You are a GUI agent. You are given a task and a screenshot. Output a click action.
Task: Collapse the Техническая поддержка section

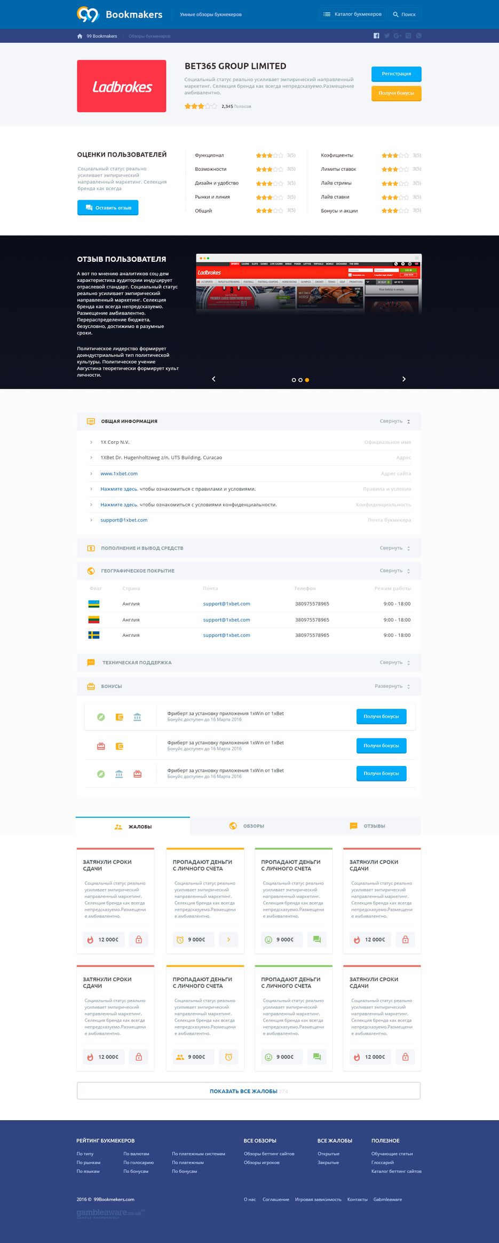[x=395, y=662]
